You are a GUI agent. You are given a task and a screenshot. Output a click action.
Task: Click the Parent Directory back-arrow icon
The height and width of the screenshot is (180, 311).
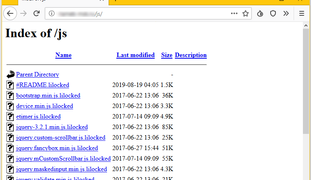11,74
